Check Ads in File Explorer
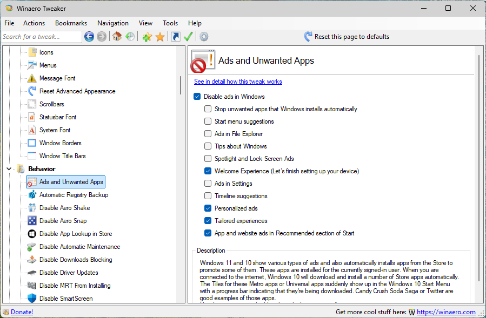 tap(208, 134)
